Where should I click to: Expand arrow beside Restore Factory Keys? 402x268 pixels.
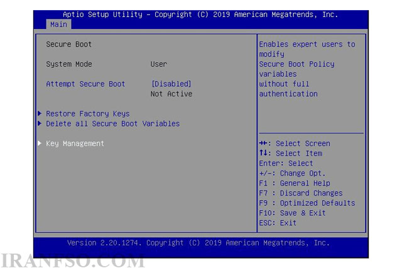click(x=40, y=113)
